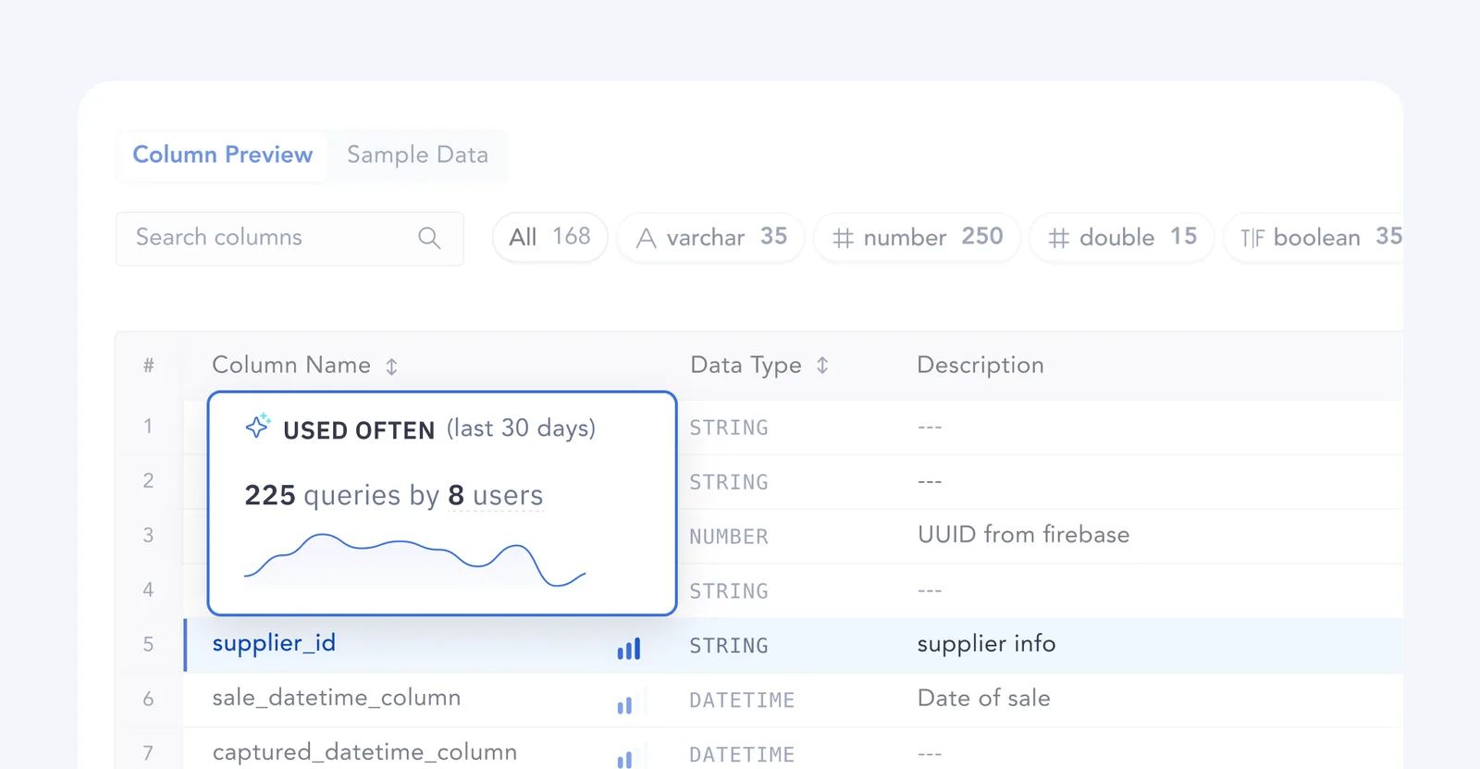Filter by All 168 columns

[549, 237]
